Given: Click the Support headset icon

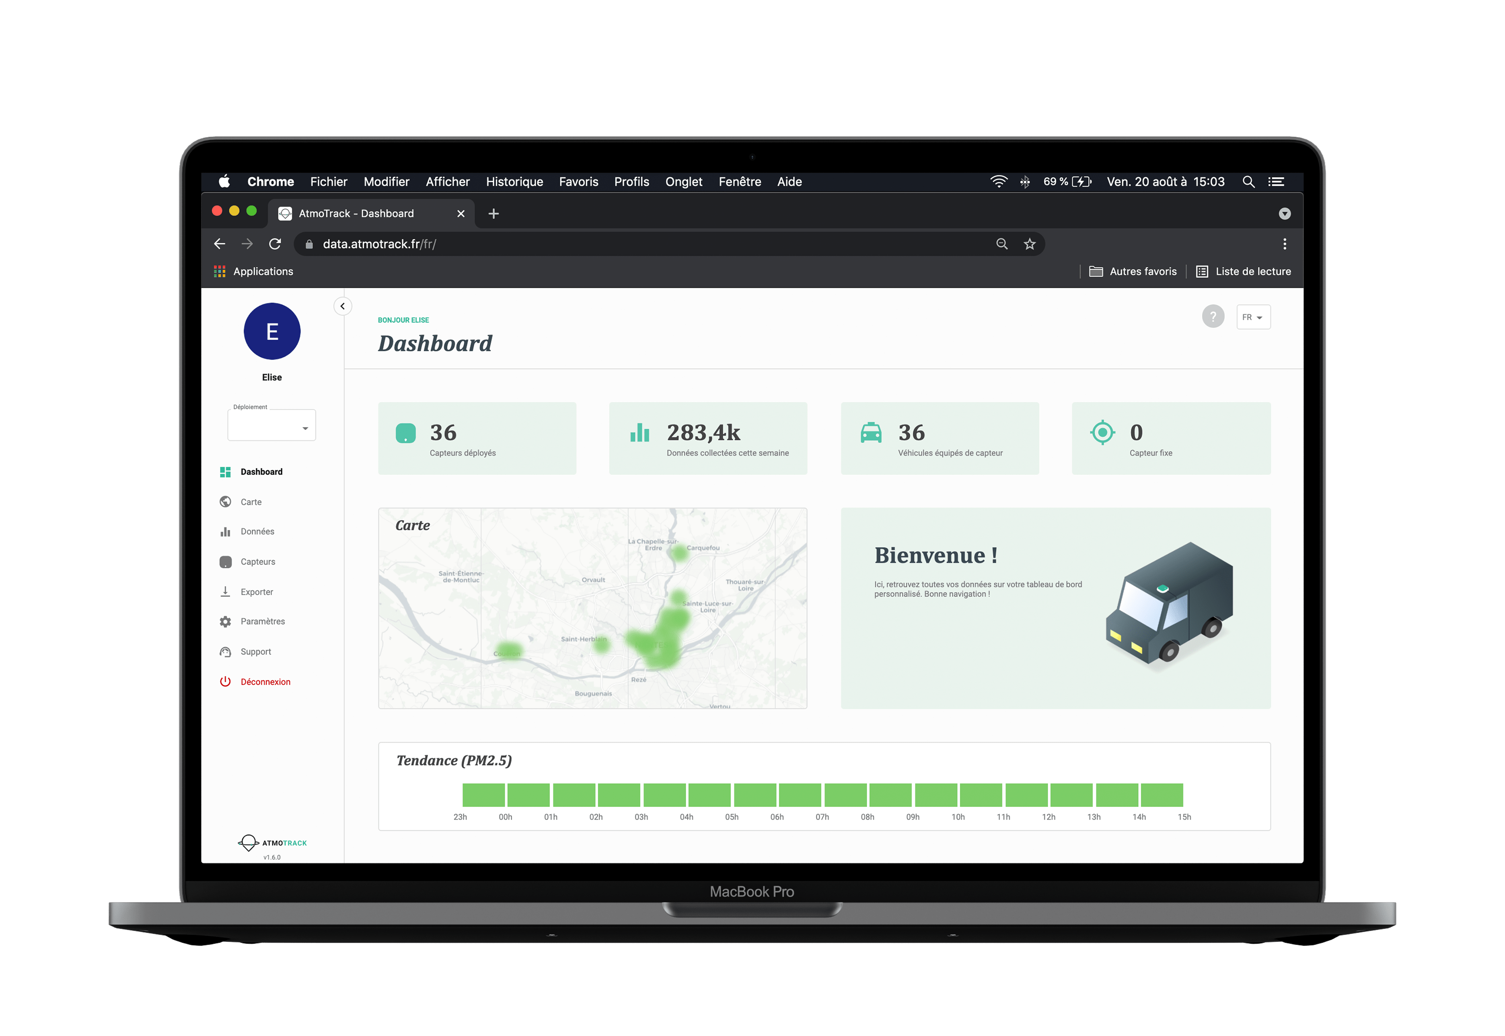Looking at the screenshot, I should tap(225, 652).
